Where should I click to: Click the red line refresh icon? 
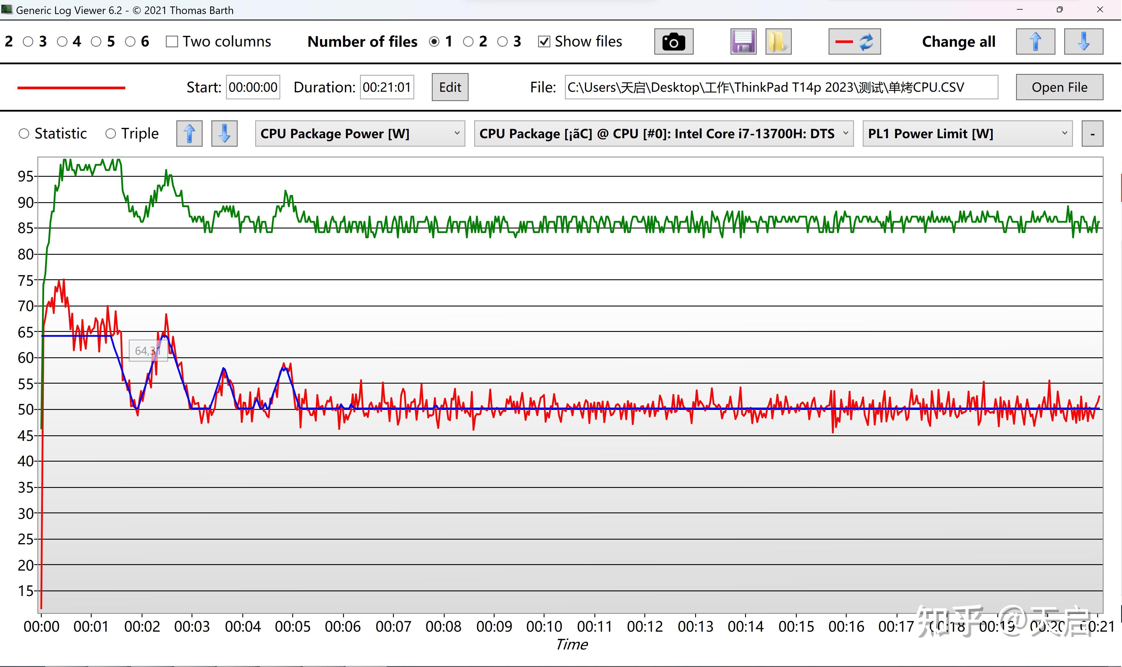854,42
